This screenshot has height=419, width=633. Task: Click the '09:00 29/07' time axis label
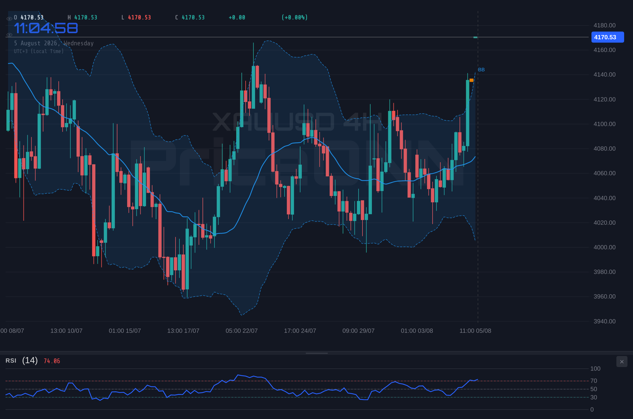tap(359, 331)
